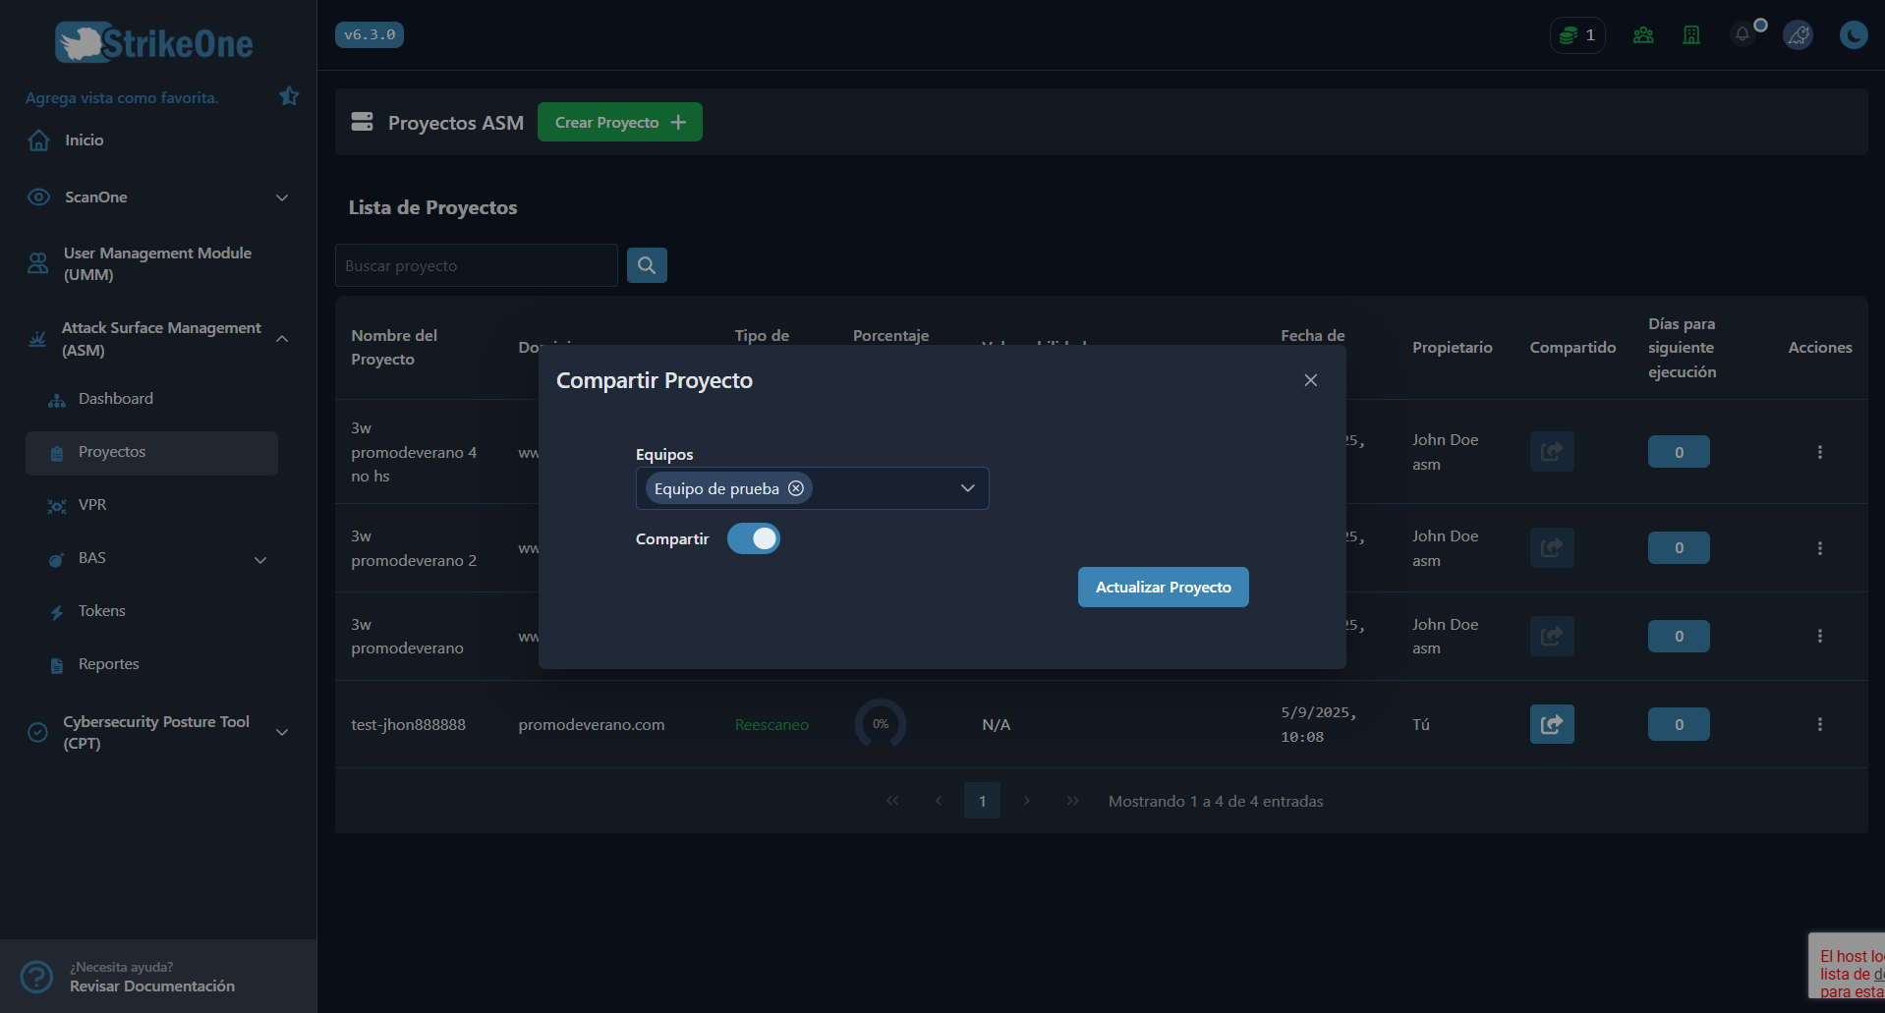The image size is (1885, 1013).
Task: Share icon in the 3w promodeverano row above test-jhon888888
Action: 1552,636
